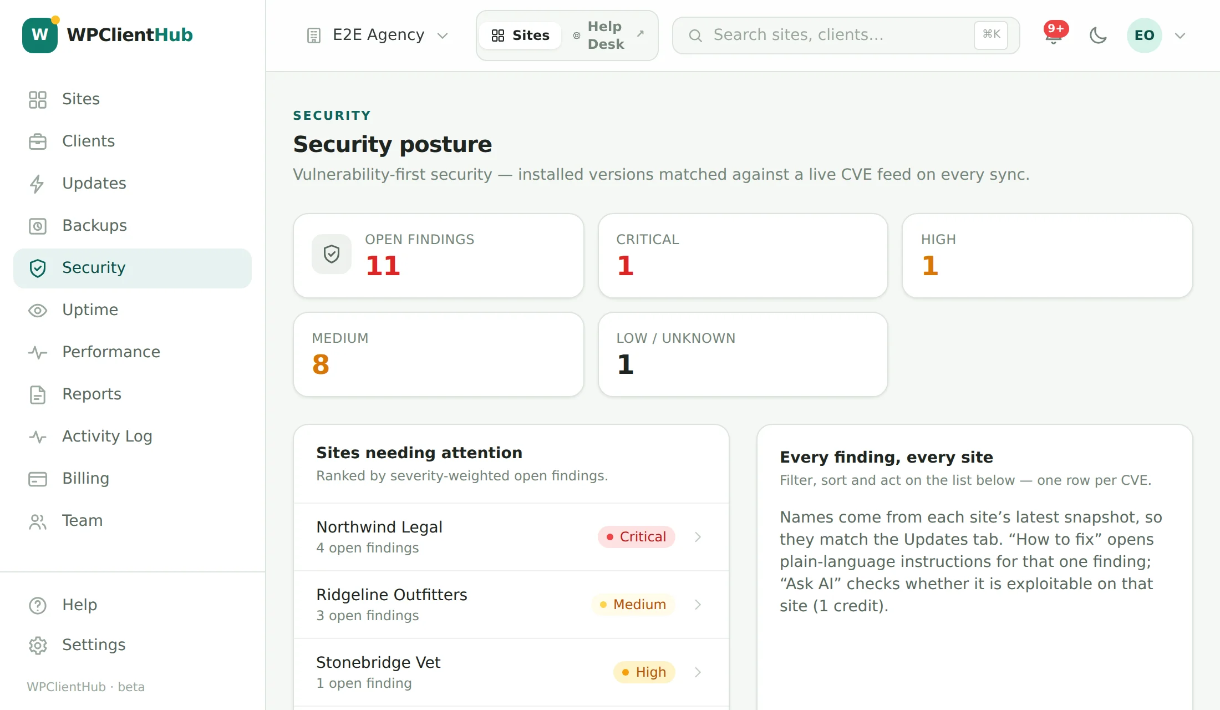Click 'Sites needing attention' heading
The image size is (1220, 710).
[x=419, y=453]
